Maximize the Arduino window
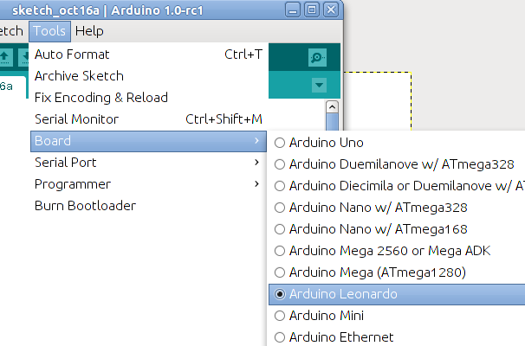The width and height of the screenshot is (525, 346). (x=312, y=10)
